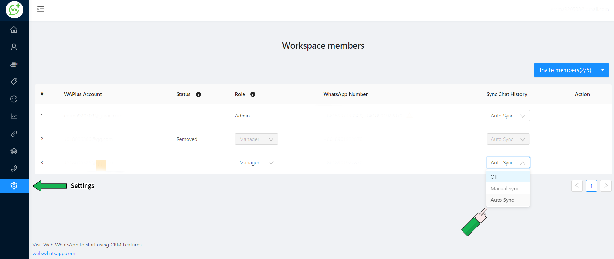Image resolution: width=614 pixels, height=259 pixels.
Task: Click the Role column info icon
Action: click(x=253, y=94)
